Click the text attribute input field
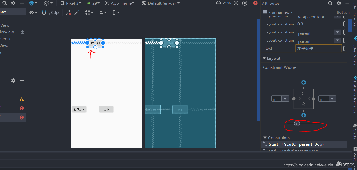 point(319,48)
